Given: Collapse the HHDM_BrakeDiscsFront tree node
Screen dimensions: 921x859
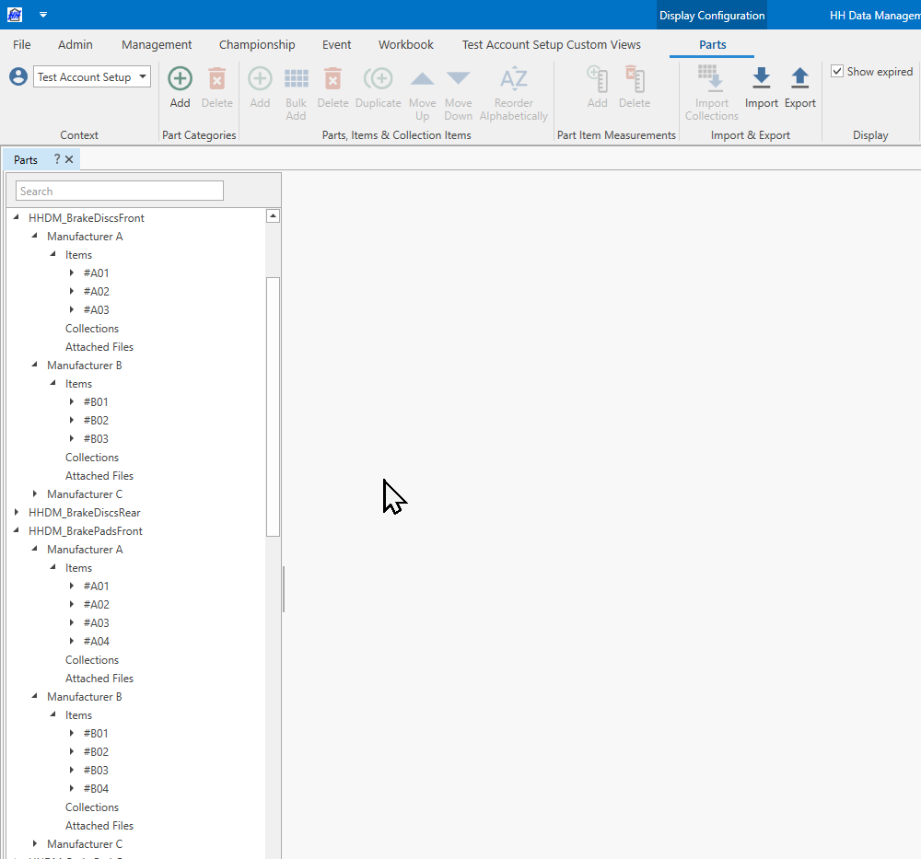Looking at the screenshot, I should pyautogui.click(x=17, y=218).
